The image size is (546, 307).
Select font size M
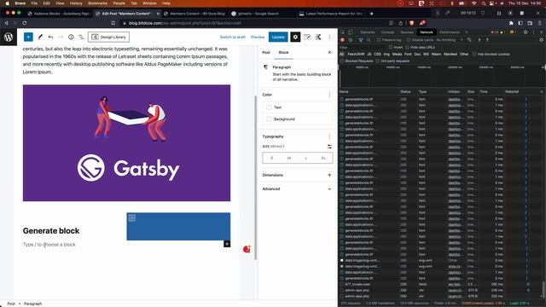pos(288,158)
